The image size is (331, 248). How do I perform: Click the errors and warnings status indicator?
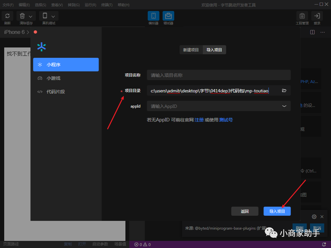click(x=143, y=244)
